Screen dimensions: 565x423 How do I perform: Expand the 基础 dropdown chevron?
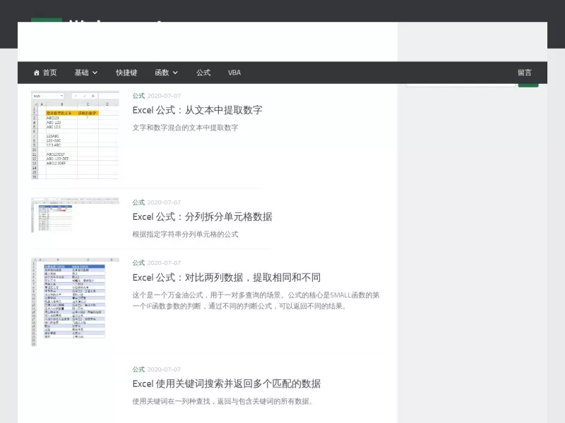click(95, 73)
